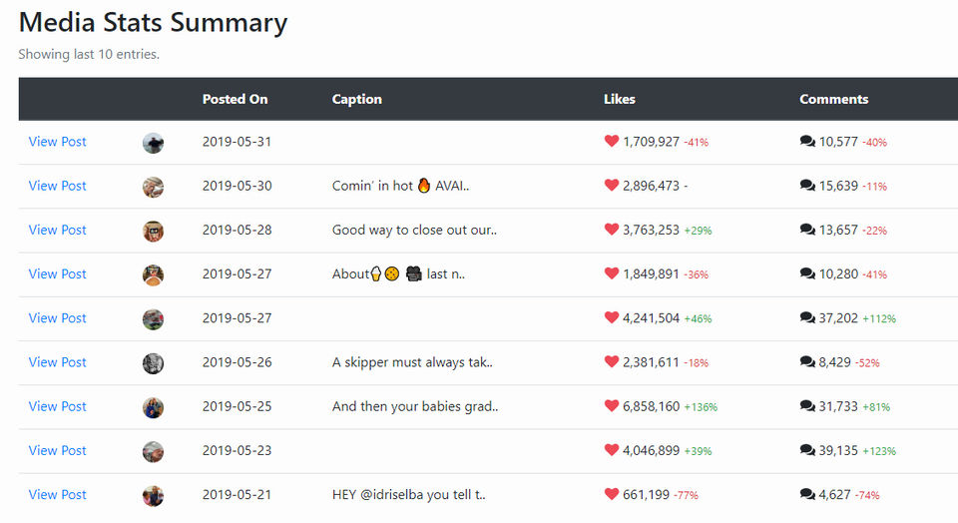Viewport: 958px width, 523px height.
Task: Click the Likes column header
Action: point(620,99)
